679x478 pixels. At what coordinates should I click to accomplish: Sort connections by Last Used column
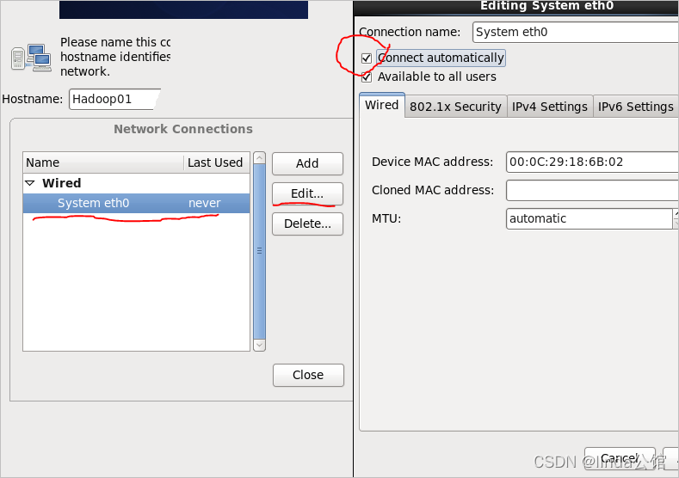[215, 162]
